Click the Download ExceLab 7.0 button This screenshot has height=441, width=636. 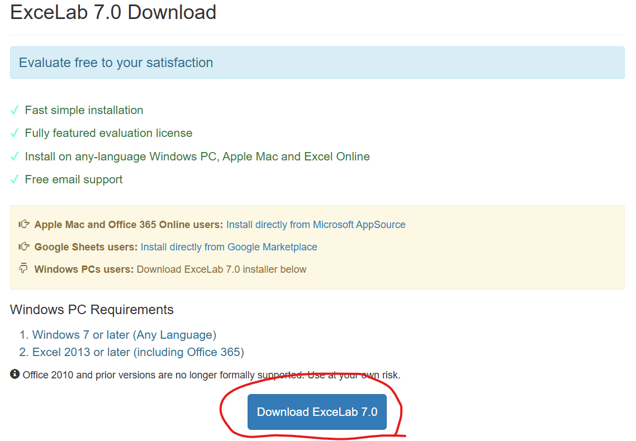coord(317,412)
